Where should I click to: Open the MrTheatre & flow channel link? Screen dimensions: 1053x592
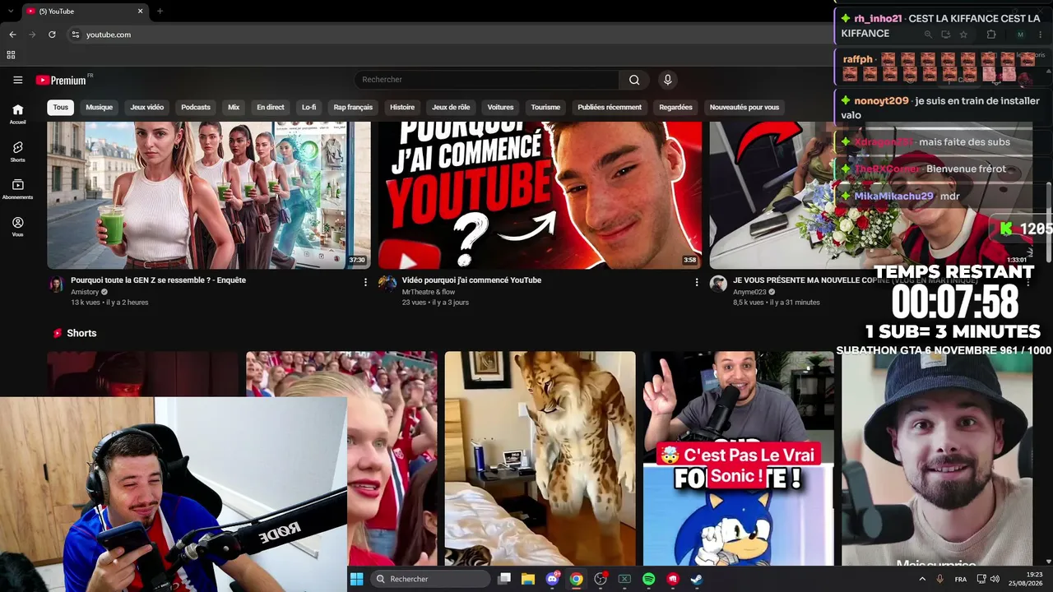[429, 292]
